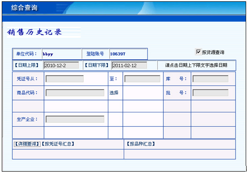The height and width of the screenshot is (172, 247).
Task: Click the 生产企业： label
Action: point(27,119)
